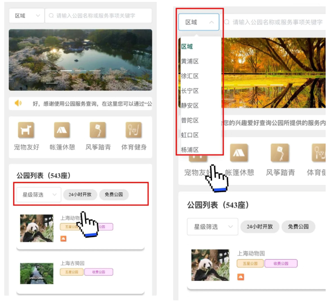Select 体育健身 sports icon on the left screen
The height and width of the screenshot is (301, 328).
(134, 130)
